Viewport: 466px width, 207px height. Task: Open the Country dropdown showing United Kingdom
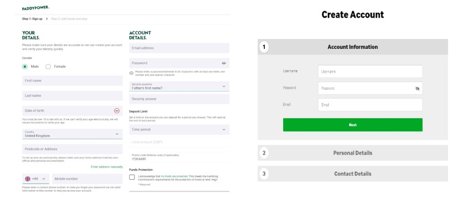72,134
